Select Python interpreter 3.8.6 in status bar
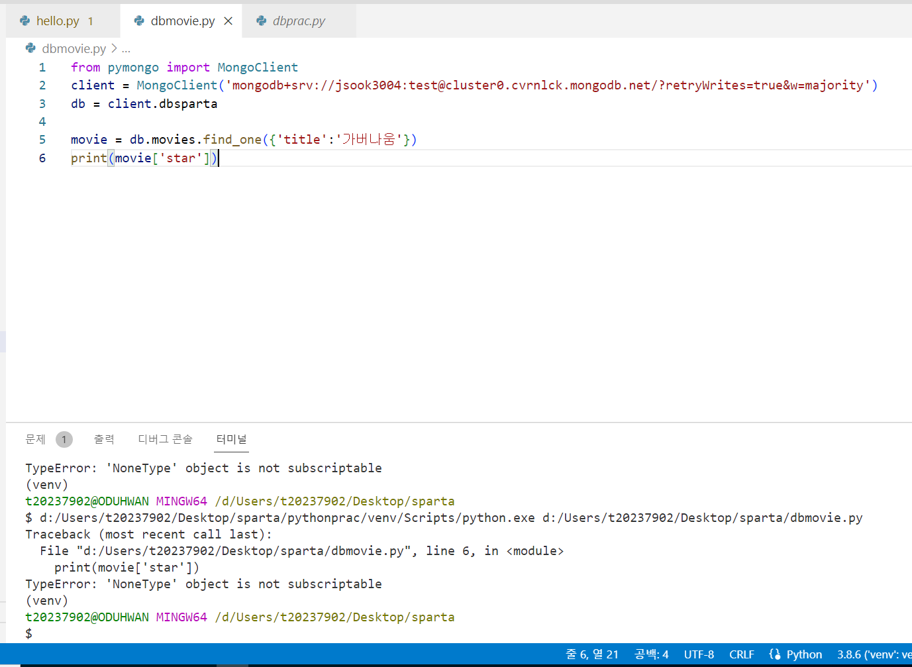The image size is (912, 667). coord(874,654)
